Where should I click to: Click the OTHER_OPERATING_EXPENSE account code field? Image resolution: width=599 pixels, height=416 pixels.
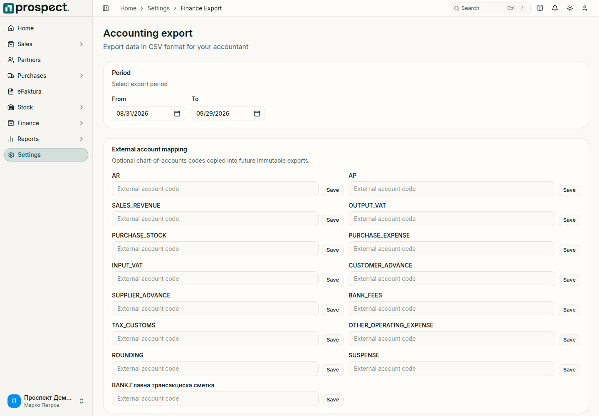(x=452, y=339)
